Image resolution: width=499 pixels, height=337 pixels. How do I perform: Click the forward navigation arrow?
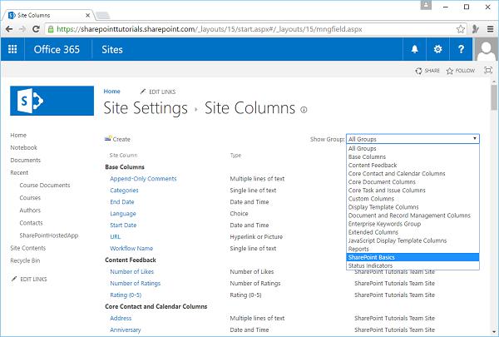click(x=22, y=29)
